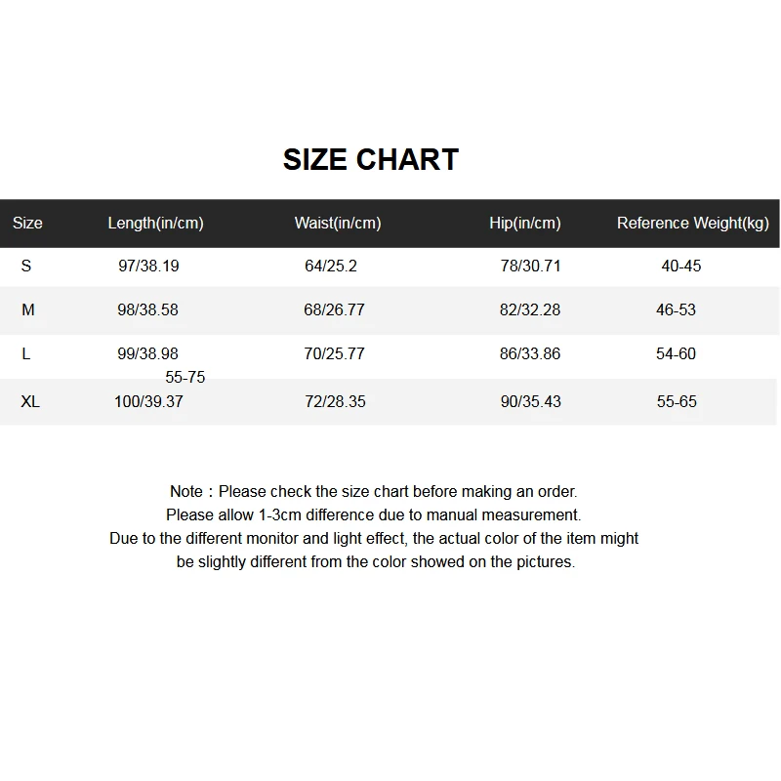Click the 100/39.37 length value
Viewport: 781px width, 781px height.
pos(148,401)
